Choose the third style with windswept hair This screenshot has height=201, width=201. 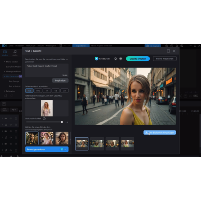pos(62,138)
